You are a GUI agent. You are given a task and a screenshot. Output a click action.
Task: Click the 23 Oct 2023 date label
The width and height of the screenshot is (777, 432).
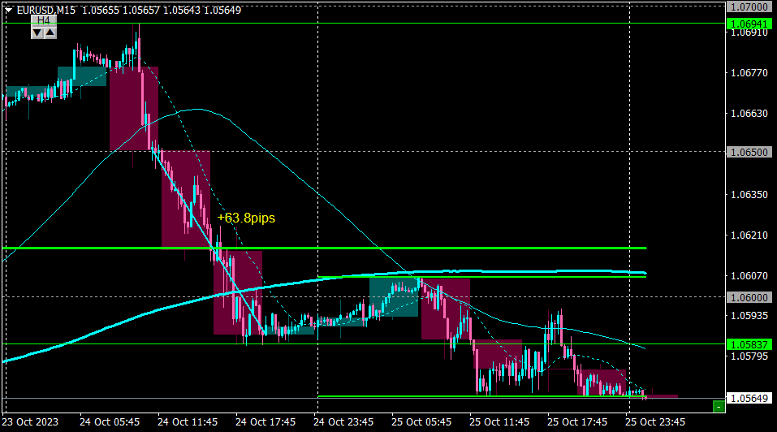click(30, 422)
